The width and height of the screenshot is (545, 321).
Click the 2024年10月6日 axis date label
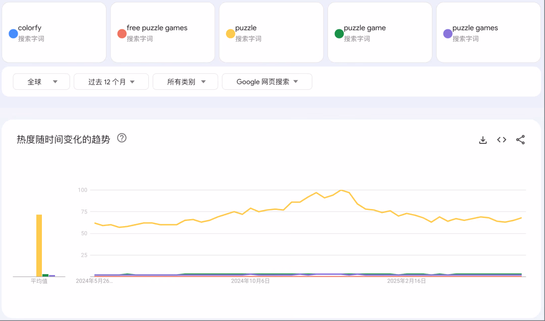250,281
